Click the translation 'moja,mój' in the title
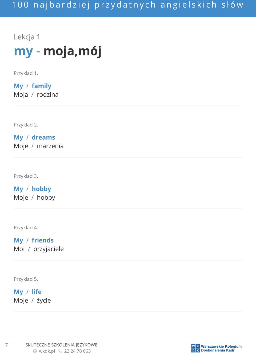The image size is (256, 357). [x=73, y=51]
